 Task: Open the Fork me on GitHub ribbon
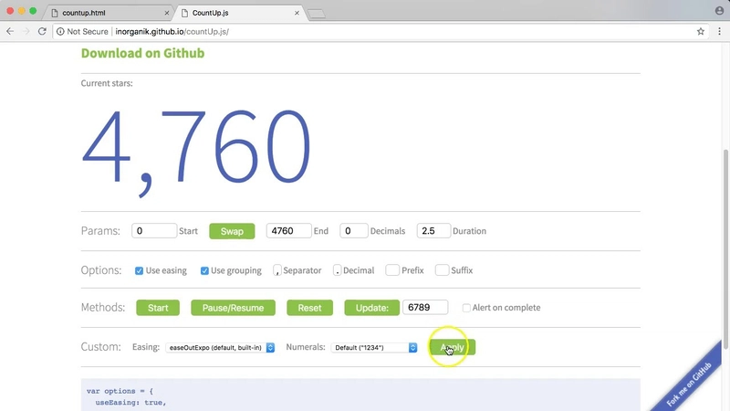point(691,383)
